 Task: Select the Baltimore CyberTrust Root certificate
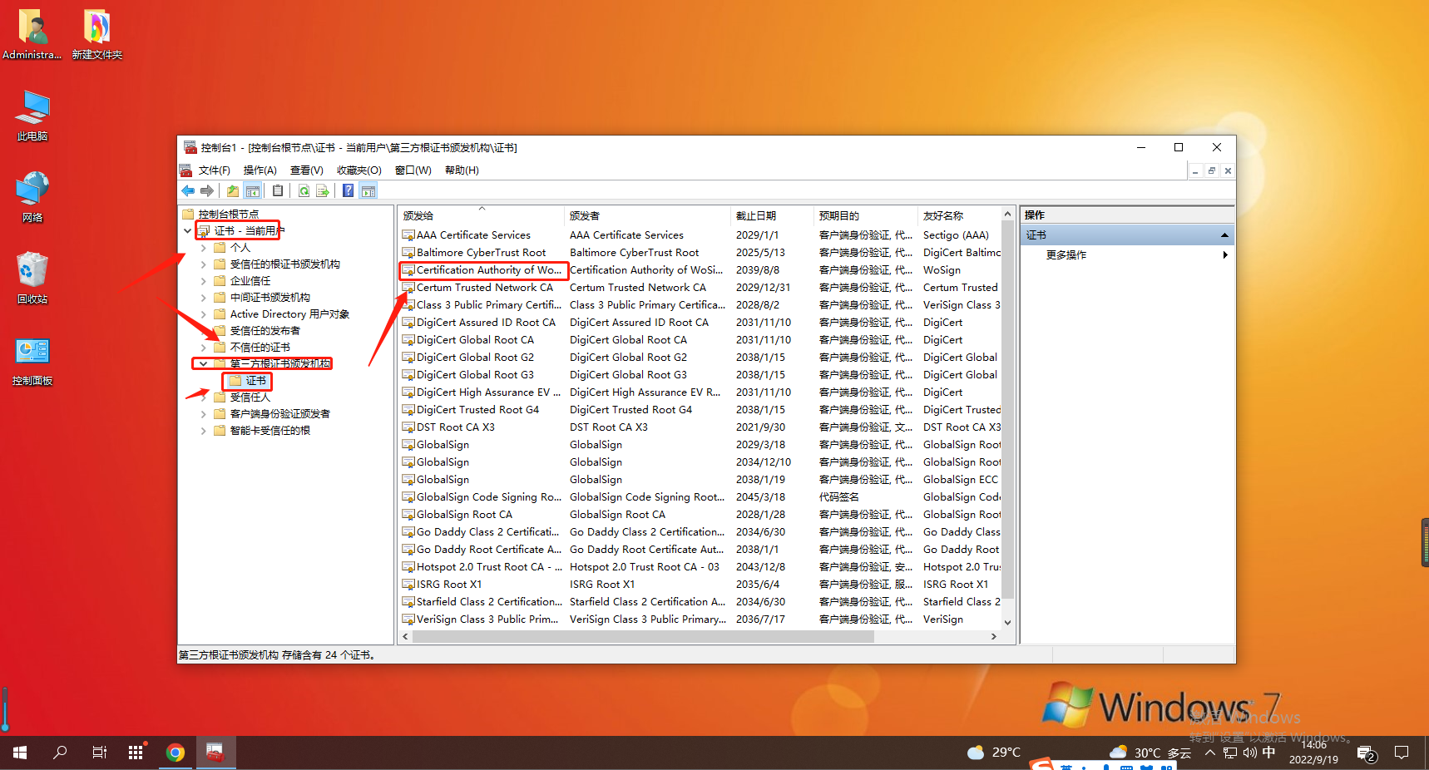pos(700,253)
